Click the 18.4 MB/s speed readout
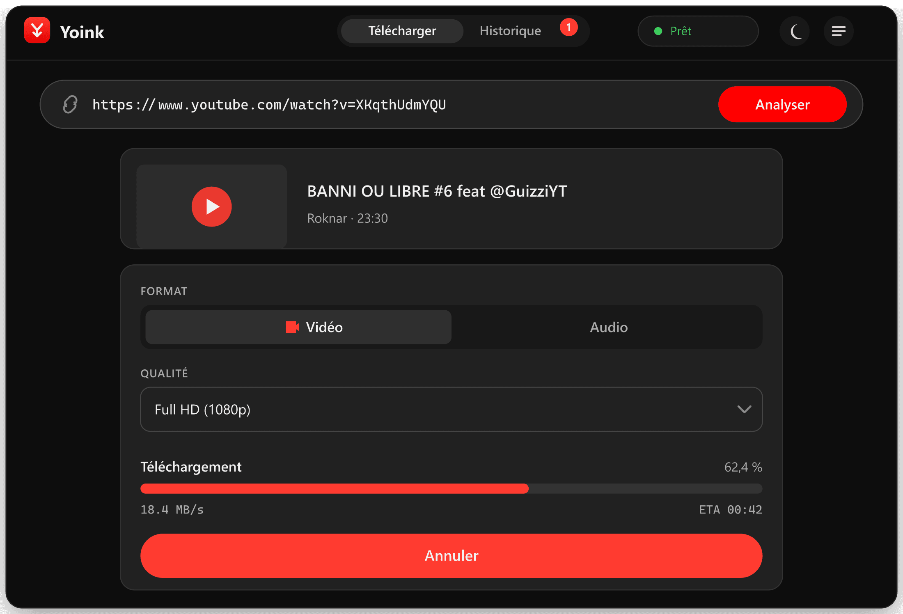 [172, 510]
